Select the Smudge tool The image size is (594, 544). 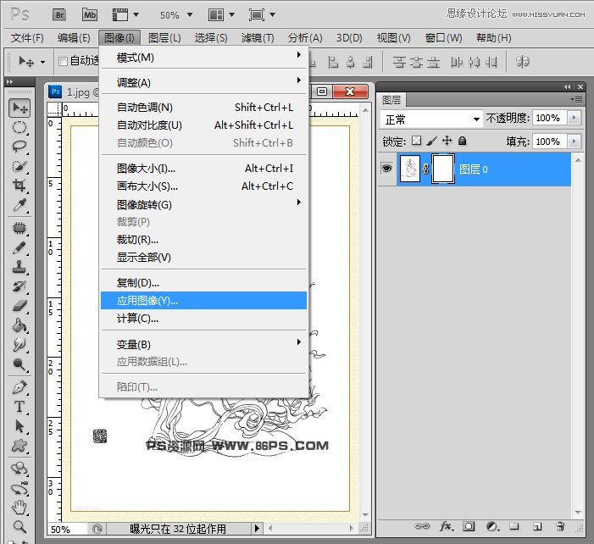pos(19,345)
